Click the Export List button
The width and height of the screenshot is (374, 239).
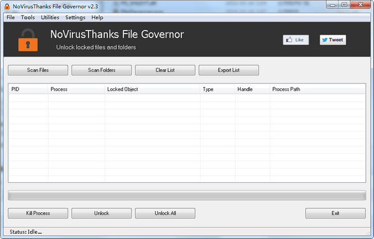[x=229, y=70]
